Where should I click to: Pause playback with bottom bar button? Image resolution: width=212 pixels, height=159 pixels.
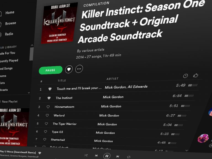click(x=107, y=156)
